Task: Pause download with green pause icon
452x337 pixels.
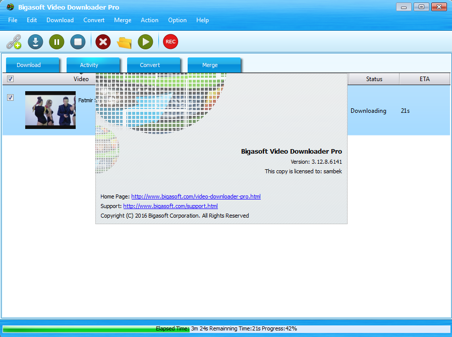Action: [x=56, y=42]
